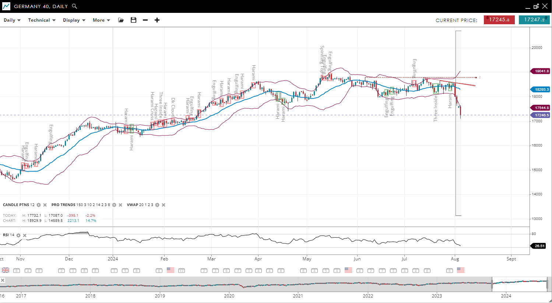Open VWAP indicator settings gear
This screenshot has width=552, height=303.
[x=157, y=205]
